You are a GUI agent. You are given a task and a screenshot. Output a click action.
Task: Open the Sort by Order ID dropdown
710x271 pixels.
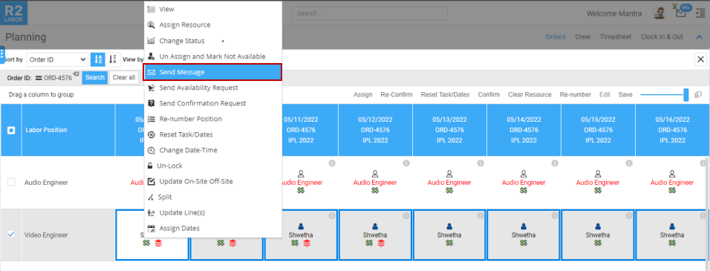pyautogui.click(x=57, y=59)
